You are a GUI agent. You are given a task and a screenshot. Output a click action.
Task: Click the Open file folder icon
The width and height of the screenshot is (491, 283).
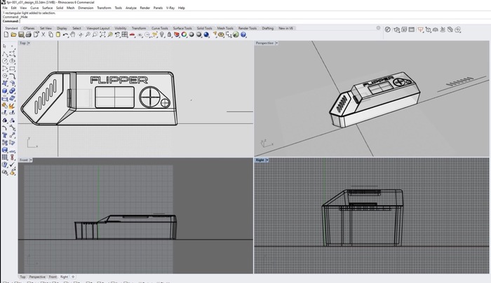[x=13, y=34]
